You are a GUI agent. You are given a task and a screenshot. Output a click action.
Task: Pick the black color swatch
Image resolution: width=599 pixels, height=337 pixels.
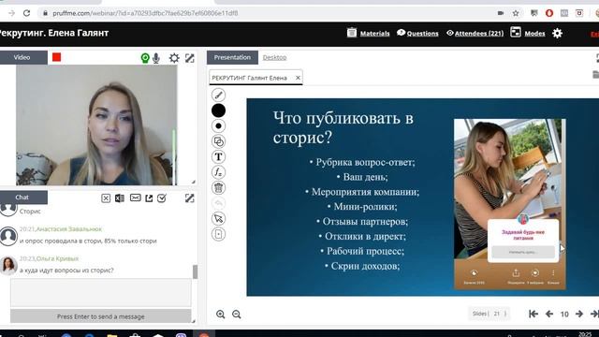coord(218,110)
